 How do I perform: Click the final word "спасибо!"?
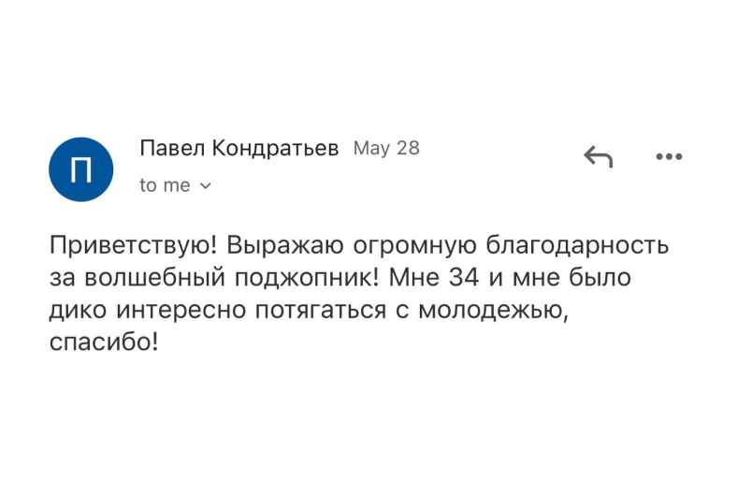coord(104,344)
